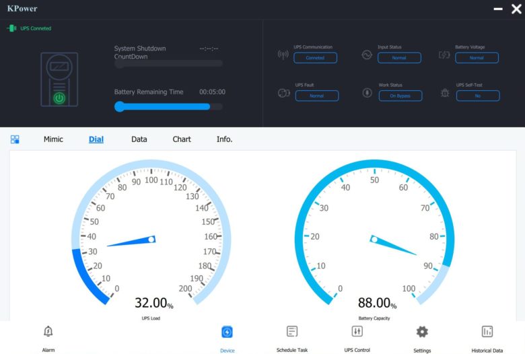
Task: Click the Battery Capacity dial needle
Action: [393, 245]
